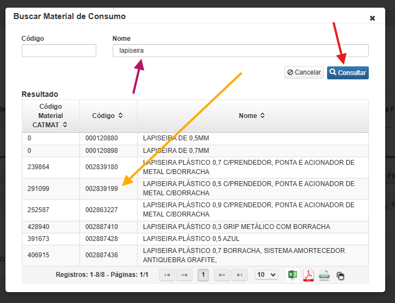Open the rows-per-page dropdown showing 10
The height and width of the screenshot is (303, 395).
tap(266, 275)
